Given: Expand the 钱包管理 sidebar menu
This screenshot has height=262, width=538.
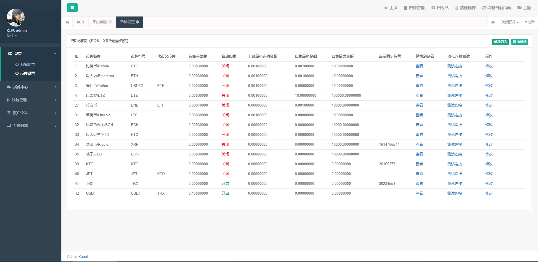Looking at the screenshot, I should coord(31,100).
